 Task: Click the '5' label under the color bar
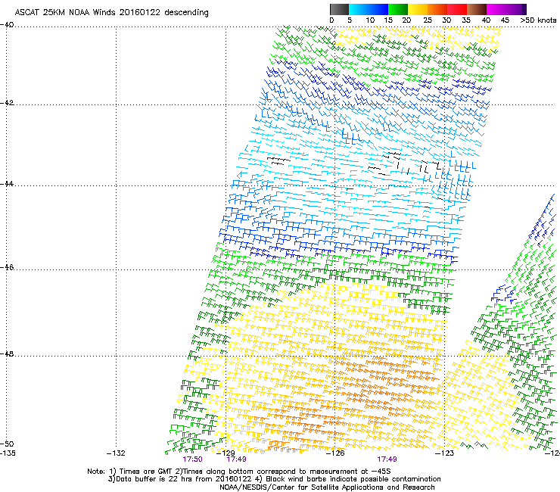350,20
